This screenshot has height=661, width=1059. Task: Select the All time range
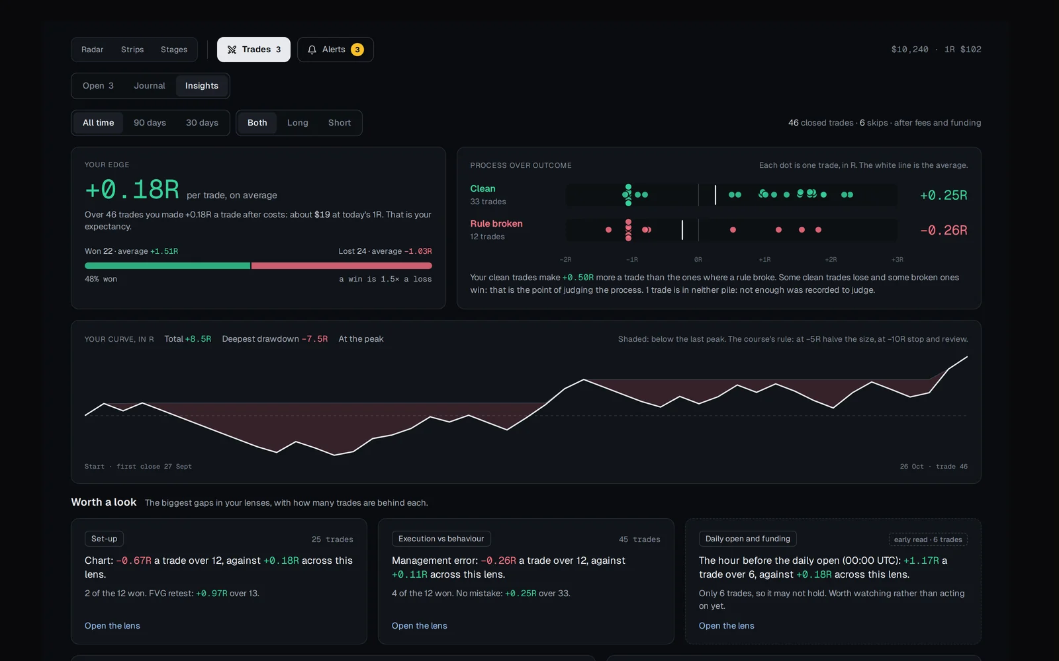coord(98,123)
